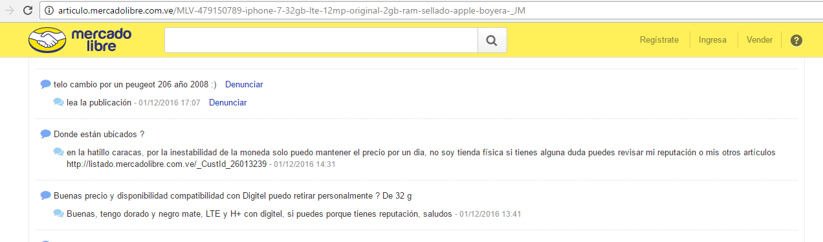The image size is (823, 242).
Task: Click Denunciar next to 'lea la publicación' reply
Action: point(228,103)
